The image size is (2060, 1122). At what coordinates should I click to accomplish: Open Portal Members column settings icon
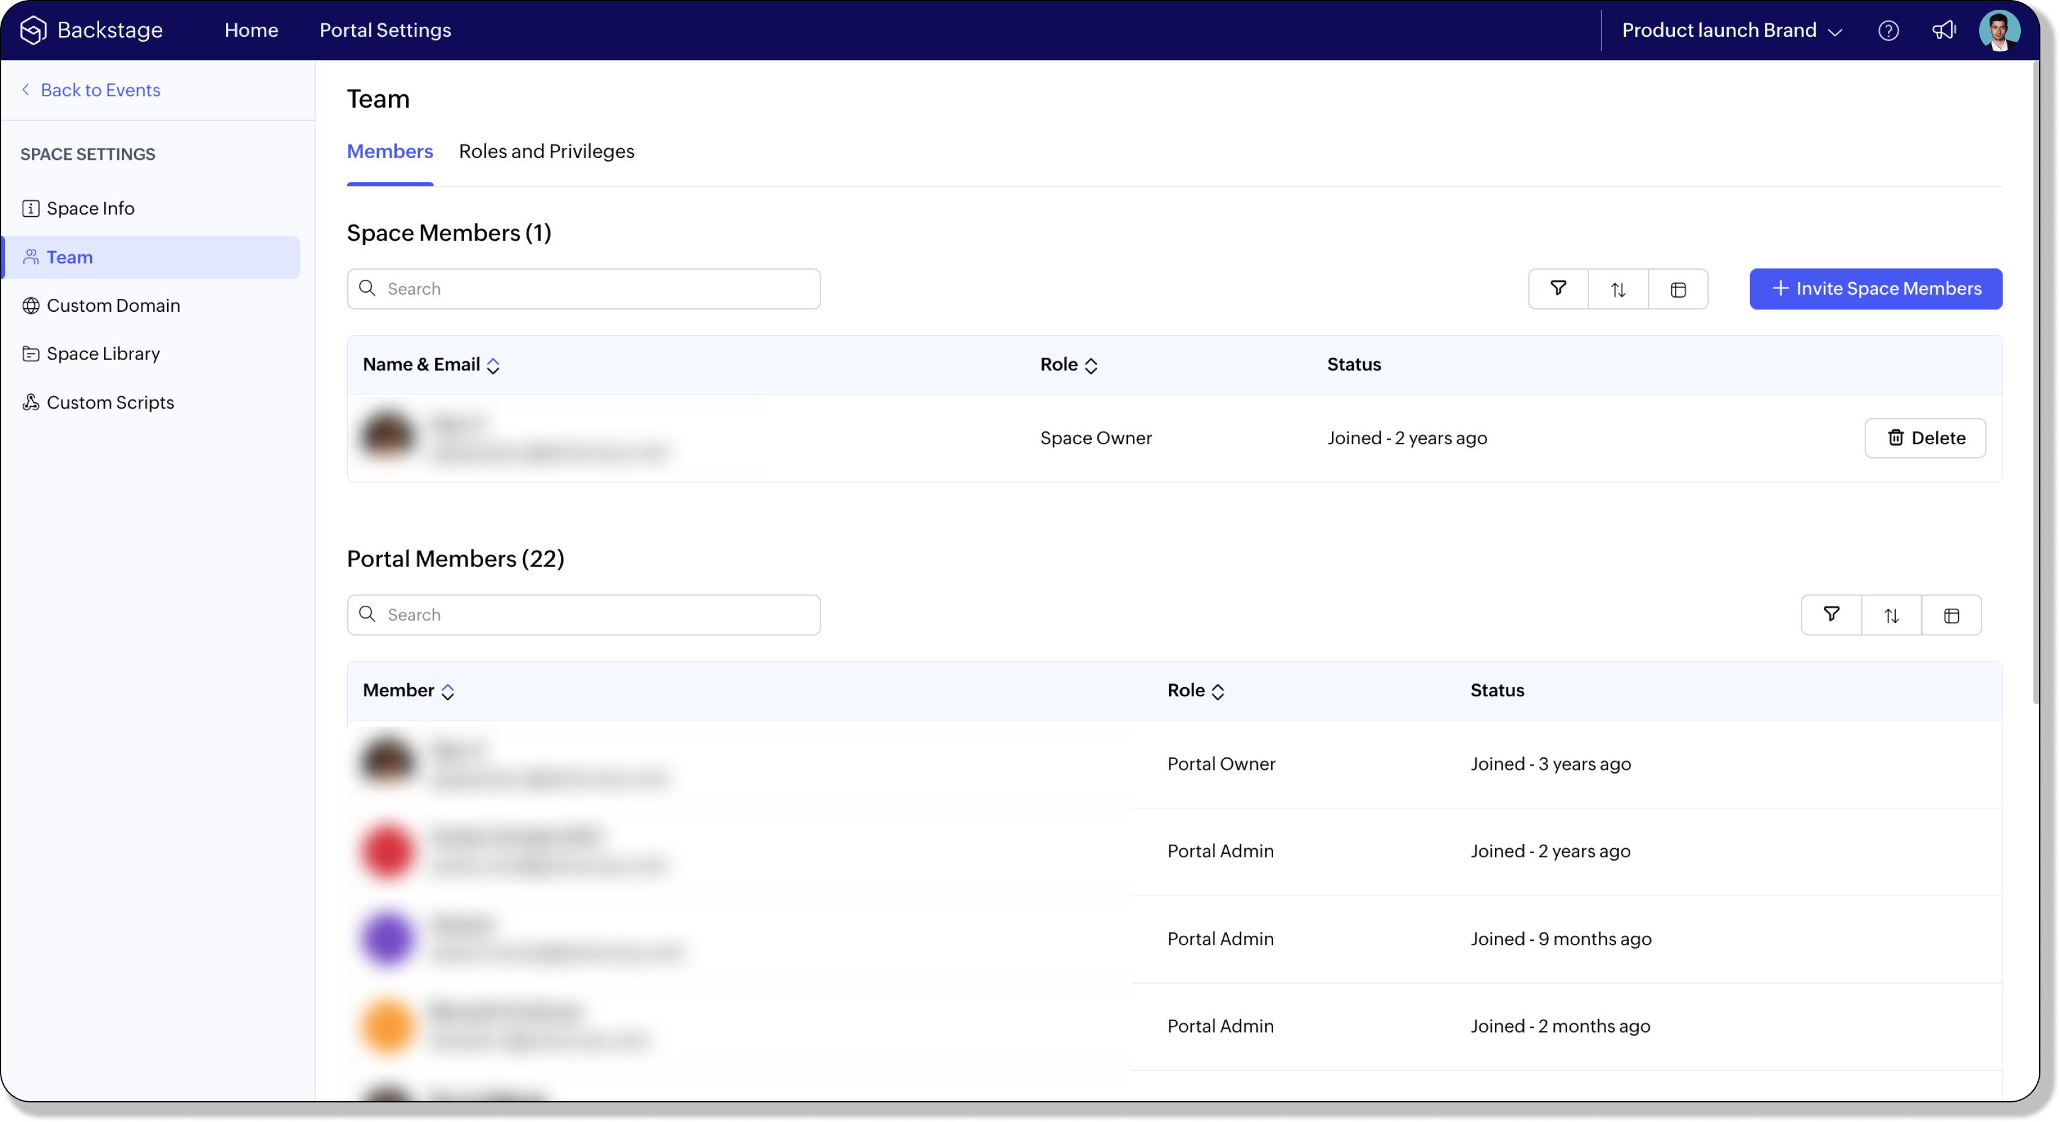[1951, 615]
